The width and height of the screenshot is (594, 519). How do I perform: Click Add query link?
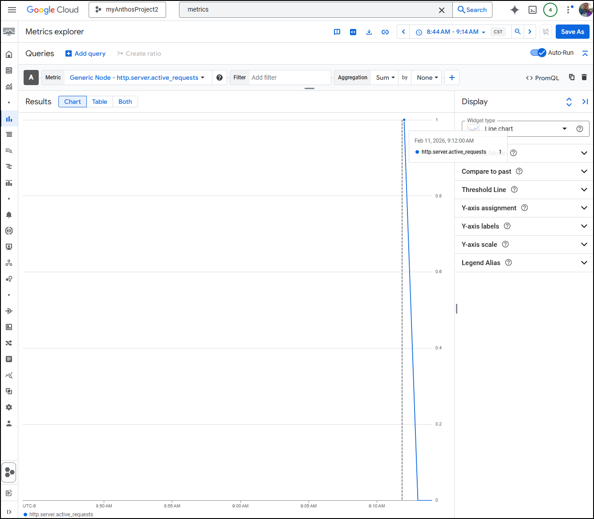(85, 53)
